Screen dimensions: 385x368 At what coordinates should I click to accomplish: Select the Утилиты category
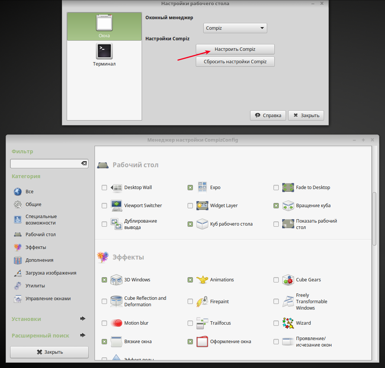tap(29, 286)
